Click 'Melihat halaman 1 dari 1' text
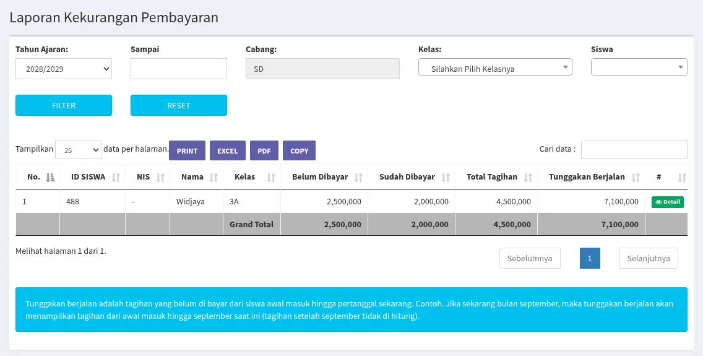This screenshot has width=703, height=356. click(61, 251)
